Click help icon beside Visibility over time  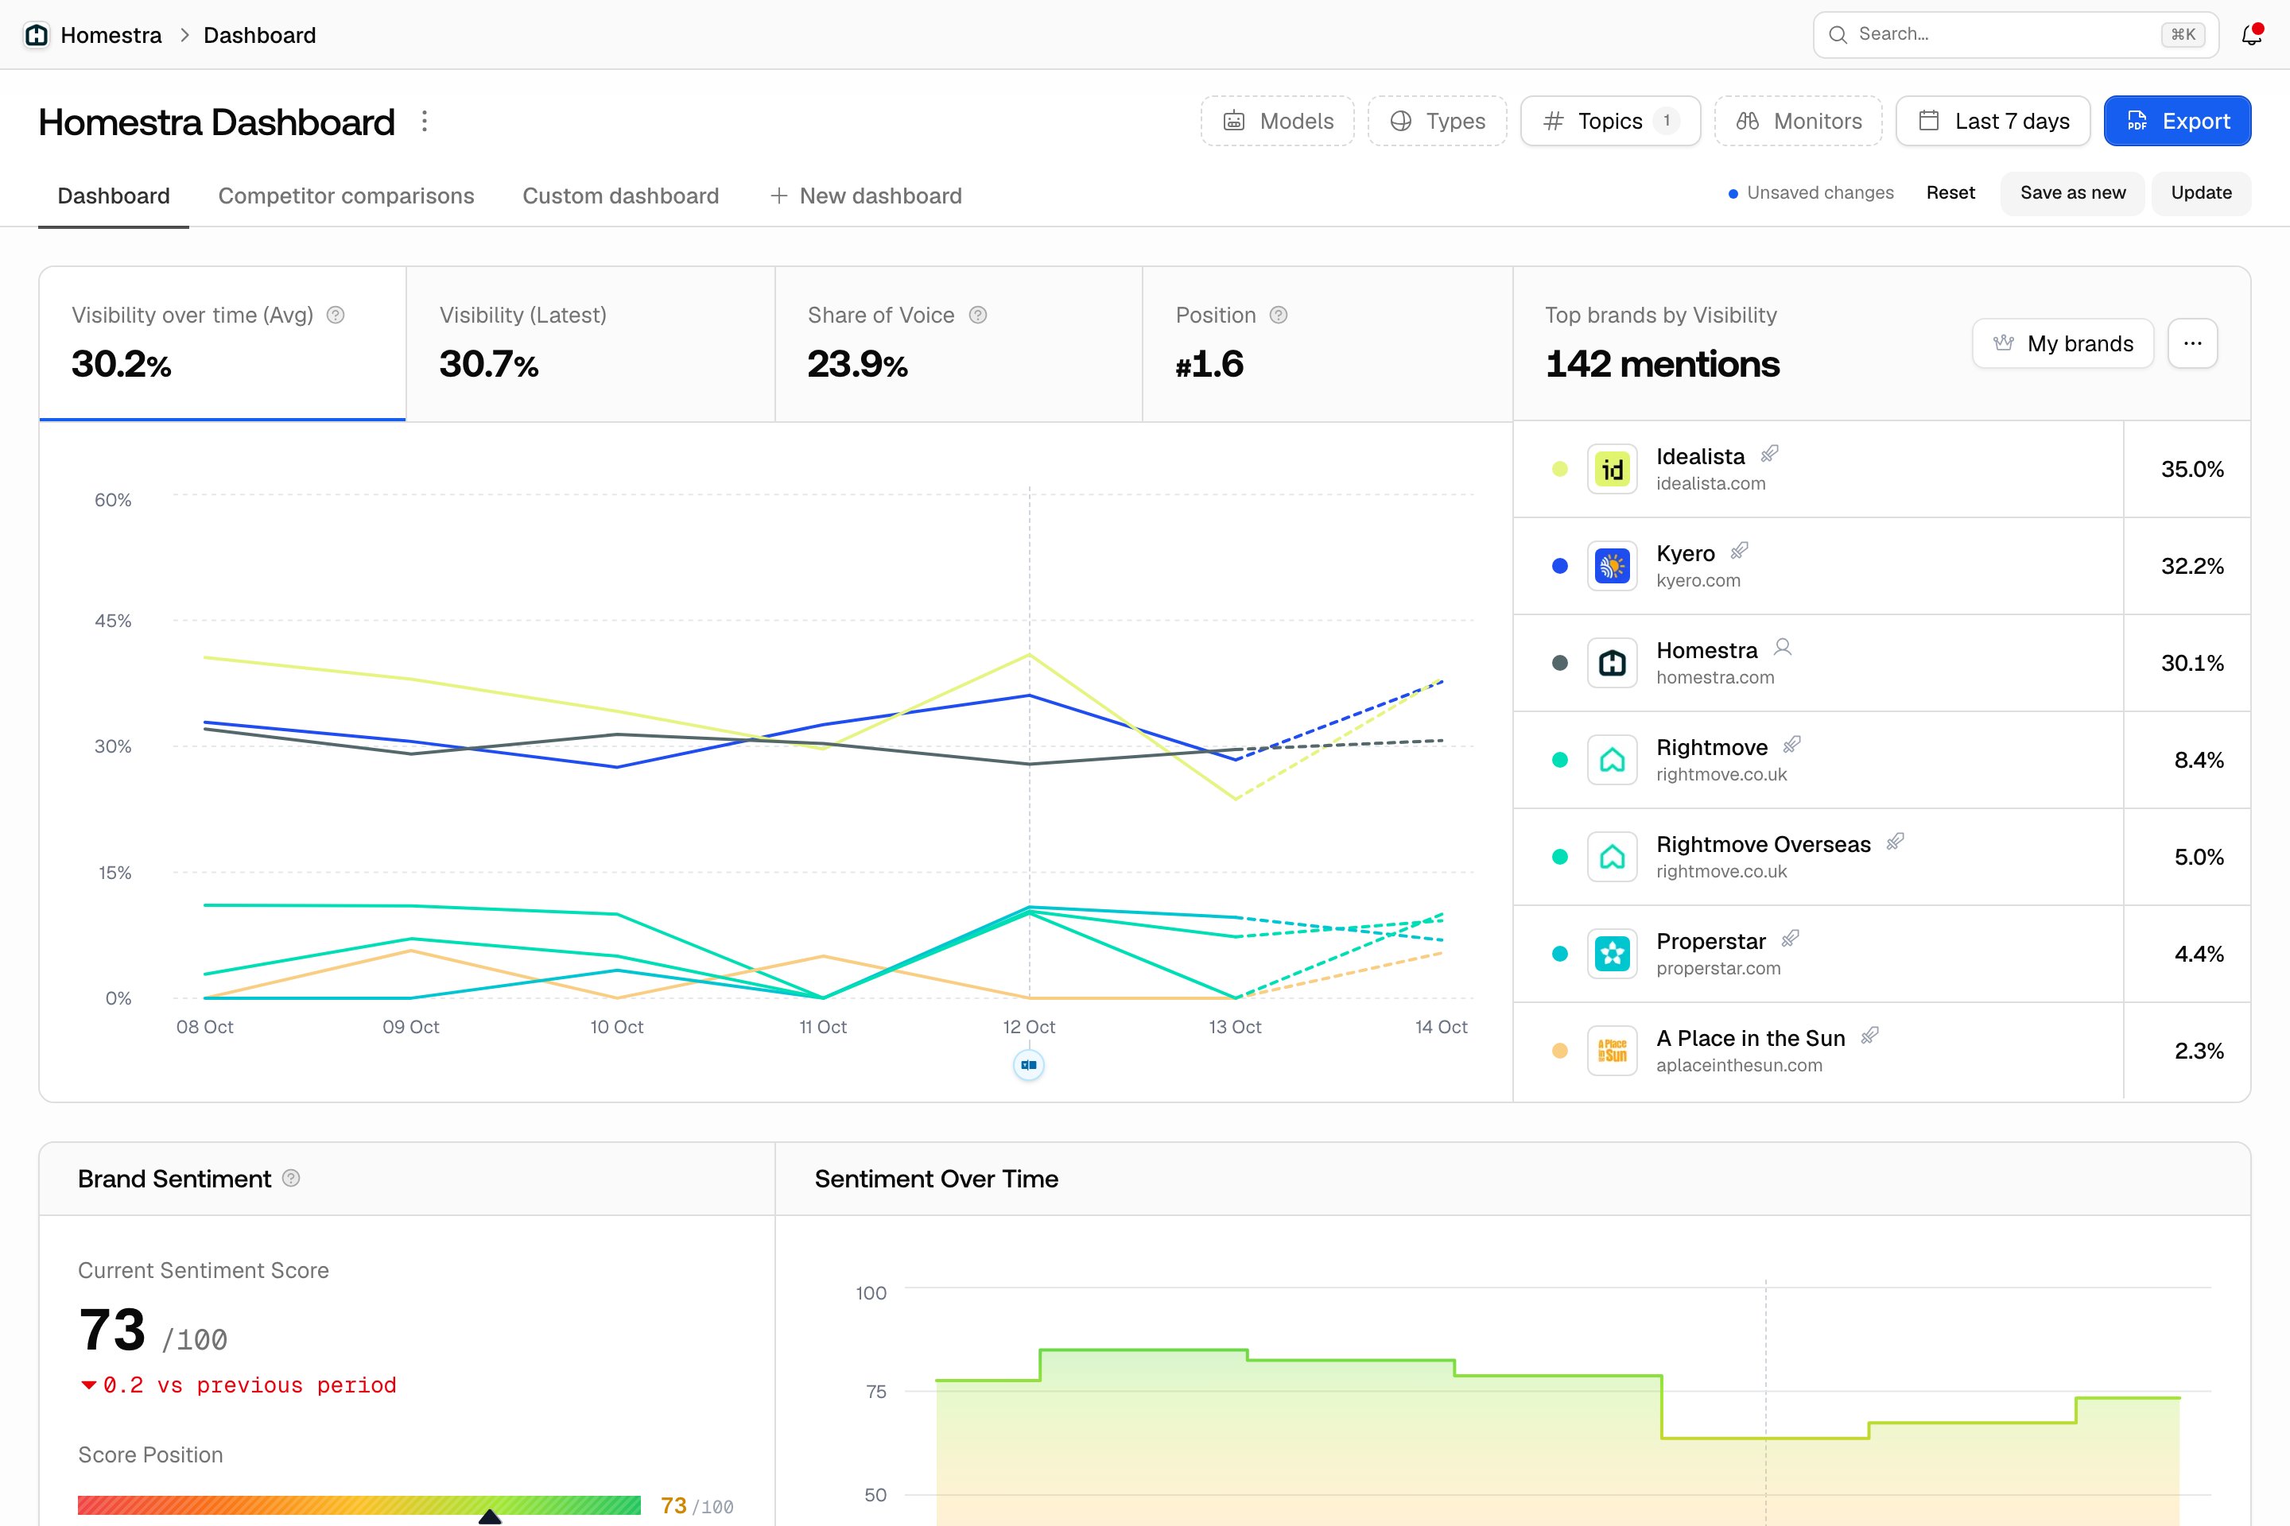click(336, 316)
